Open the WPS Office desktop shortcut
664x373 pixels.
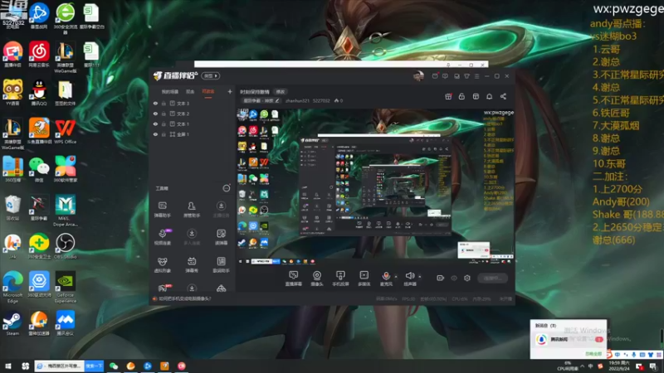(66, 132)
